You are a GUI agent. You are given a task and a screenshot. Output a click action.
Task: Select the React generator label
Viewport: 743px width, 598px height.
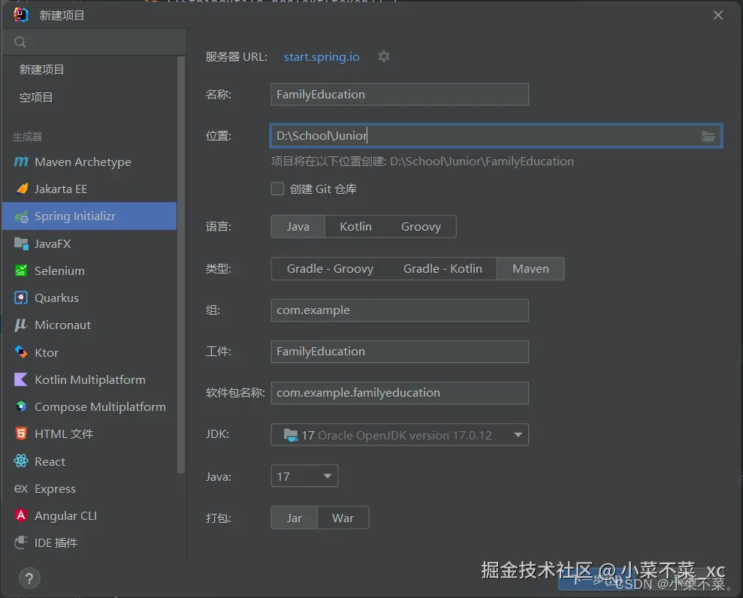click(50, 461)
